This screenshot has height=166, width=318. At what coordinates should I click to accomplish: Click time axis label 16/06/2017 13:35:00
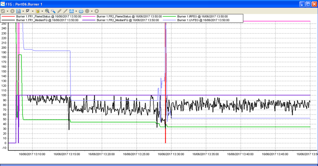[x=206, y=154]
